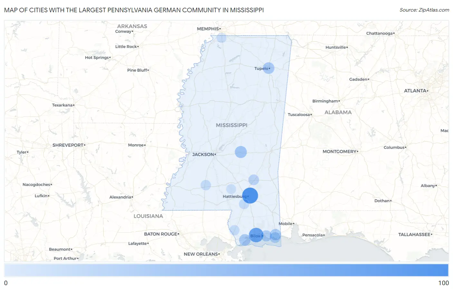This screenshot has height=290, width=453.
Task: Click the Tyler city label
Action: tap(22, 152)
